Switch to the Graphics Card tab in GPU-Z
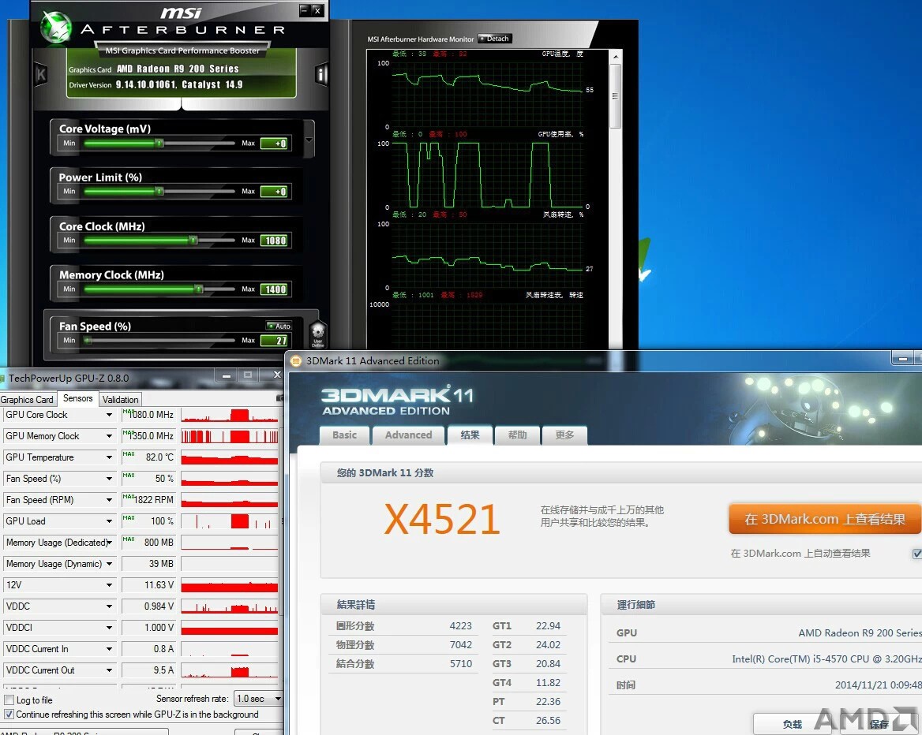This screenshot has width=922, height=735. tap(28, 400)
